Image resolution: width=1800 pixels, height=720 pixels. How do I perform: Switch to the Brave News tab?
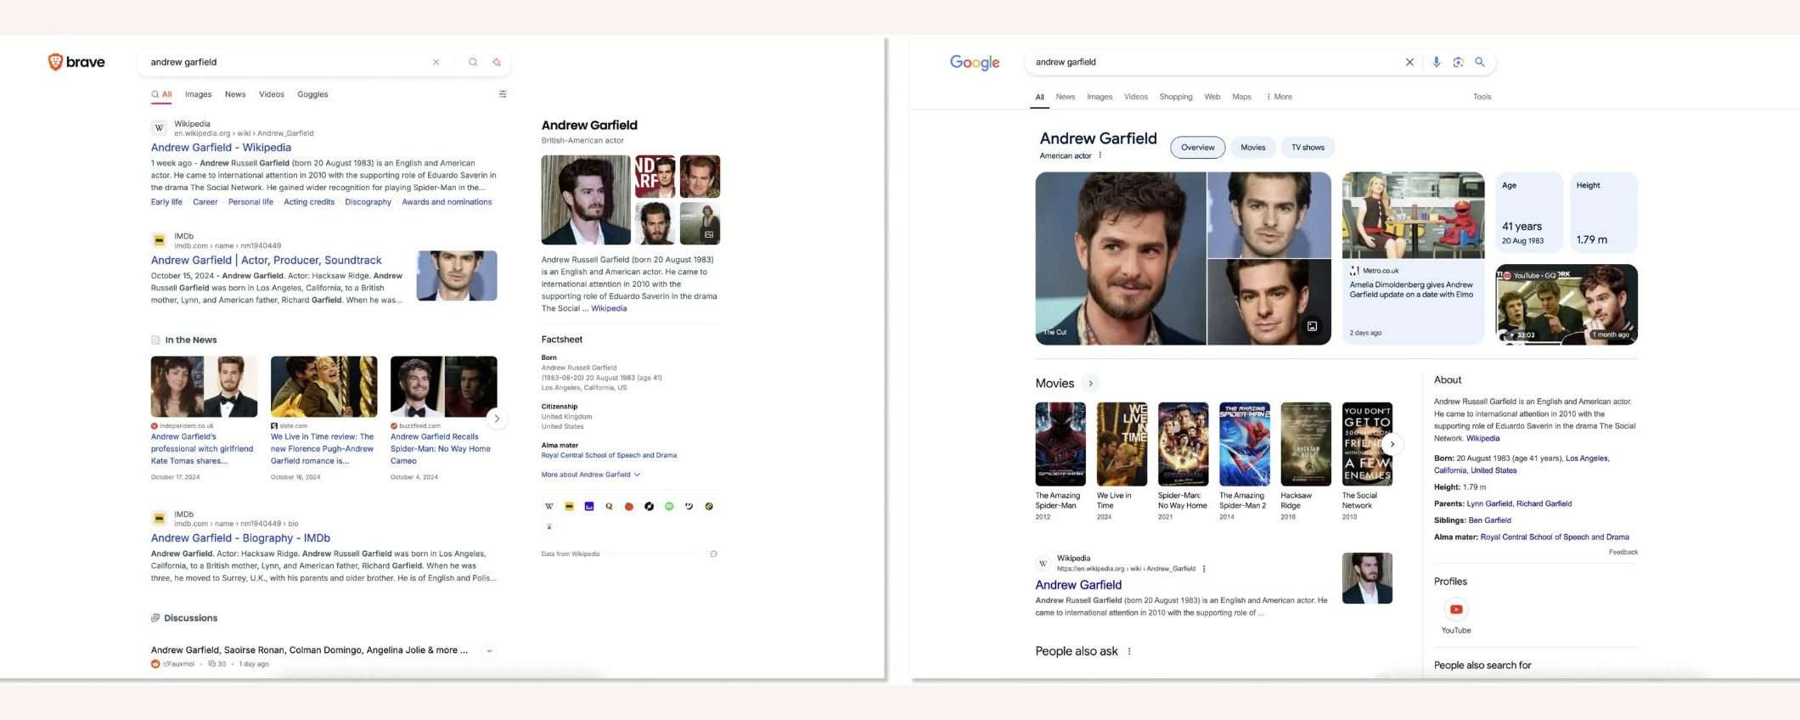[235, 94]
